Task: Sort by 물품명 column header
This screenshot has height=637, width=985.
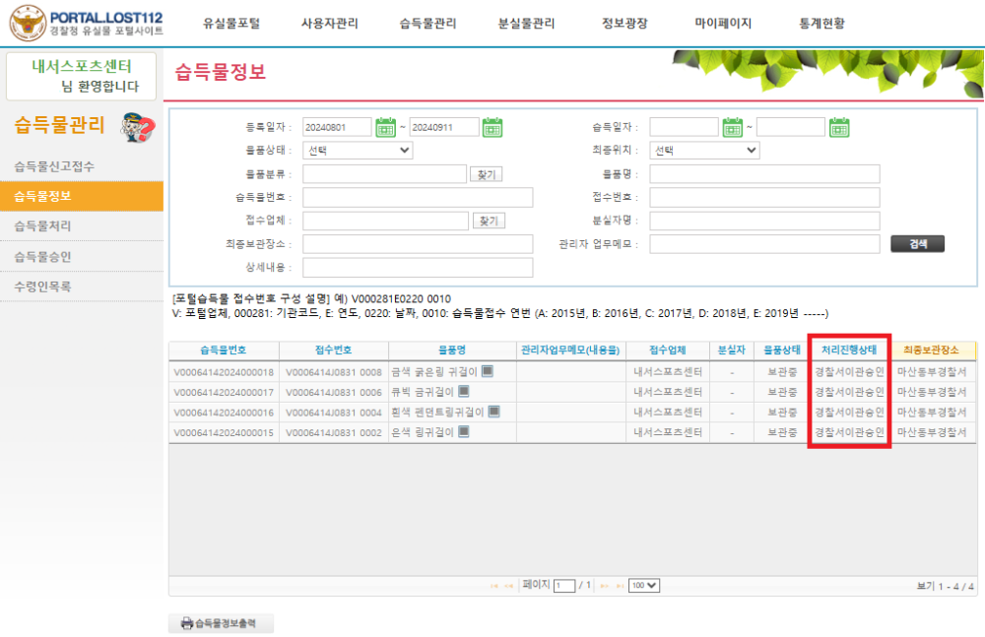Action: (452, 350)
